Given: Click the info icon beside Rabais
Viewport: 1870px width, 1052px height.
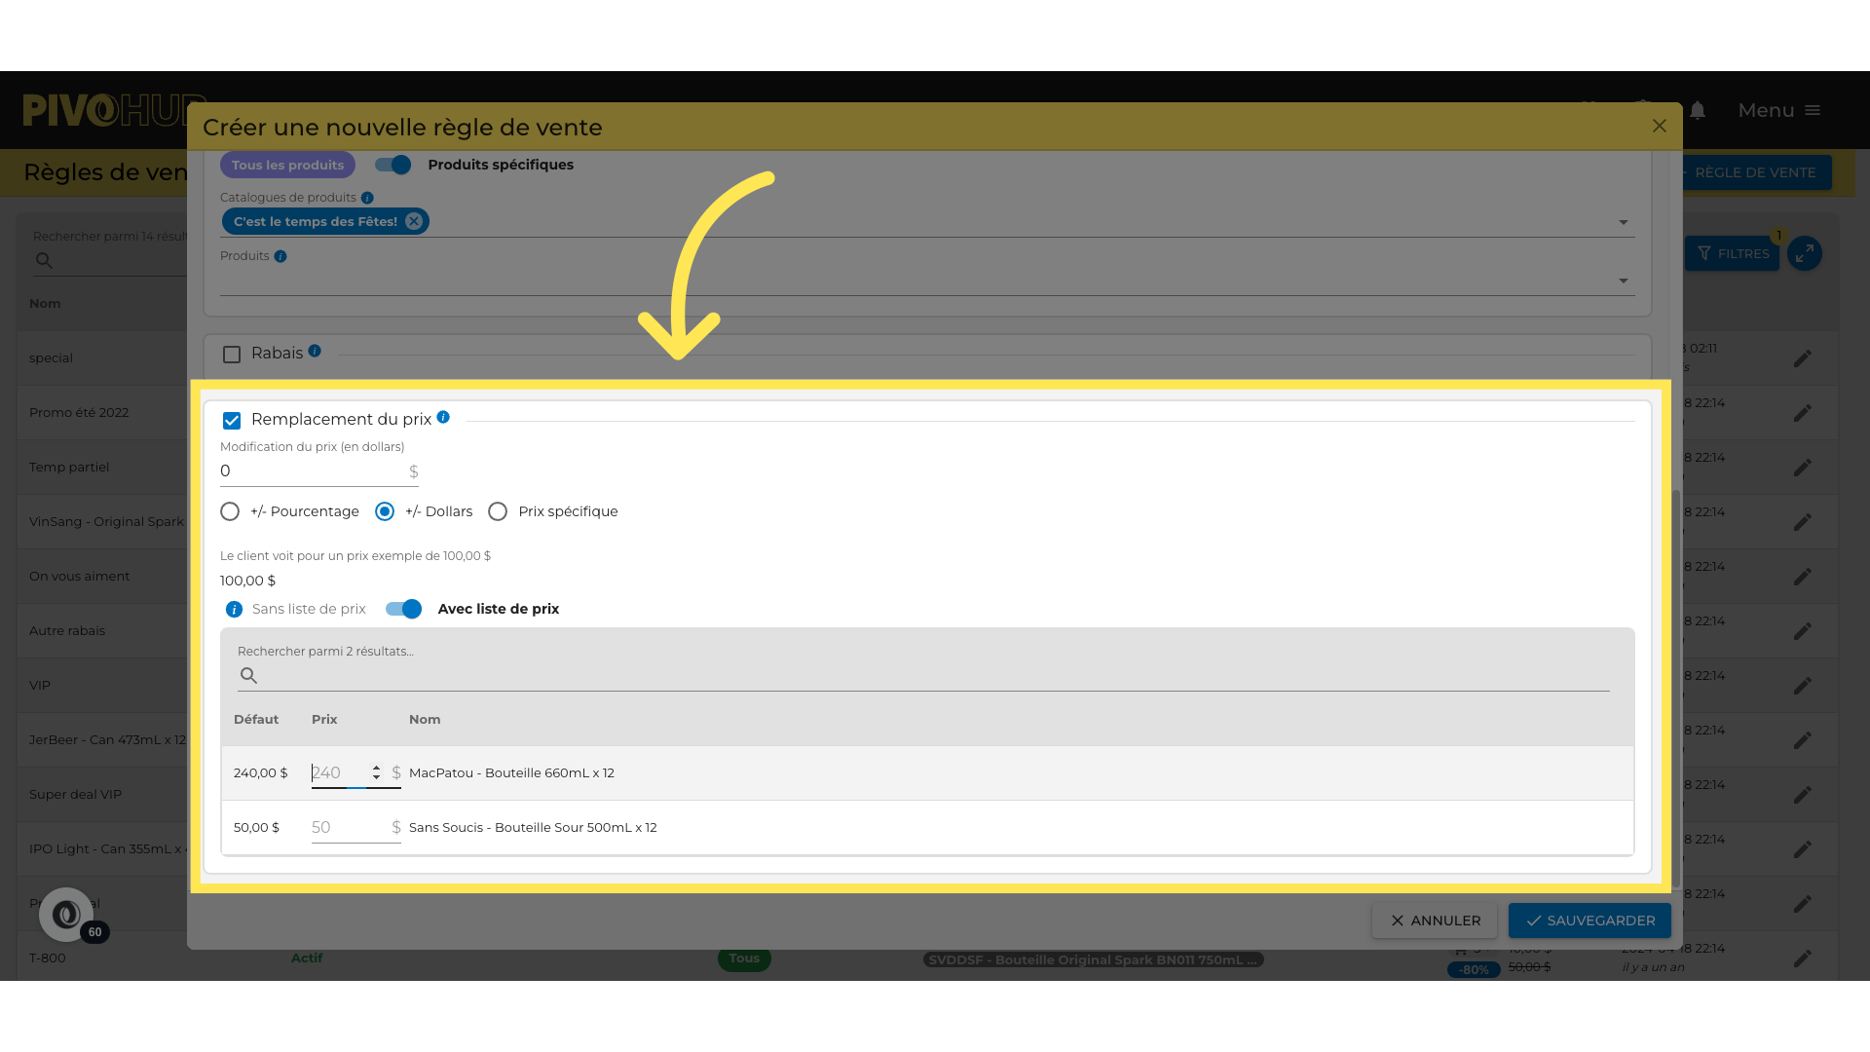Looking at the screenshot, I should pyautogui.click(x=315, y=351).
